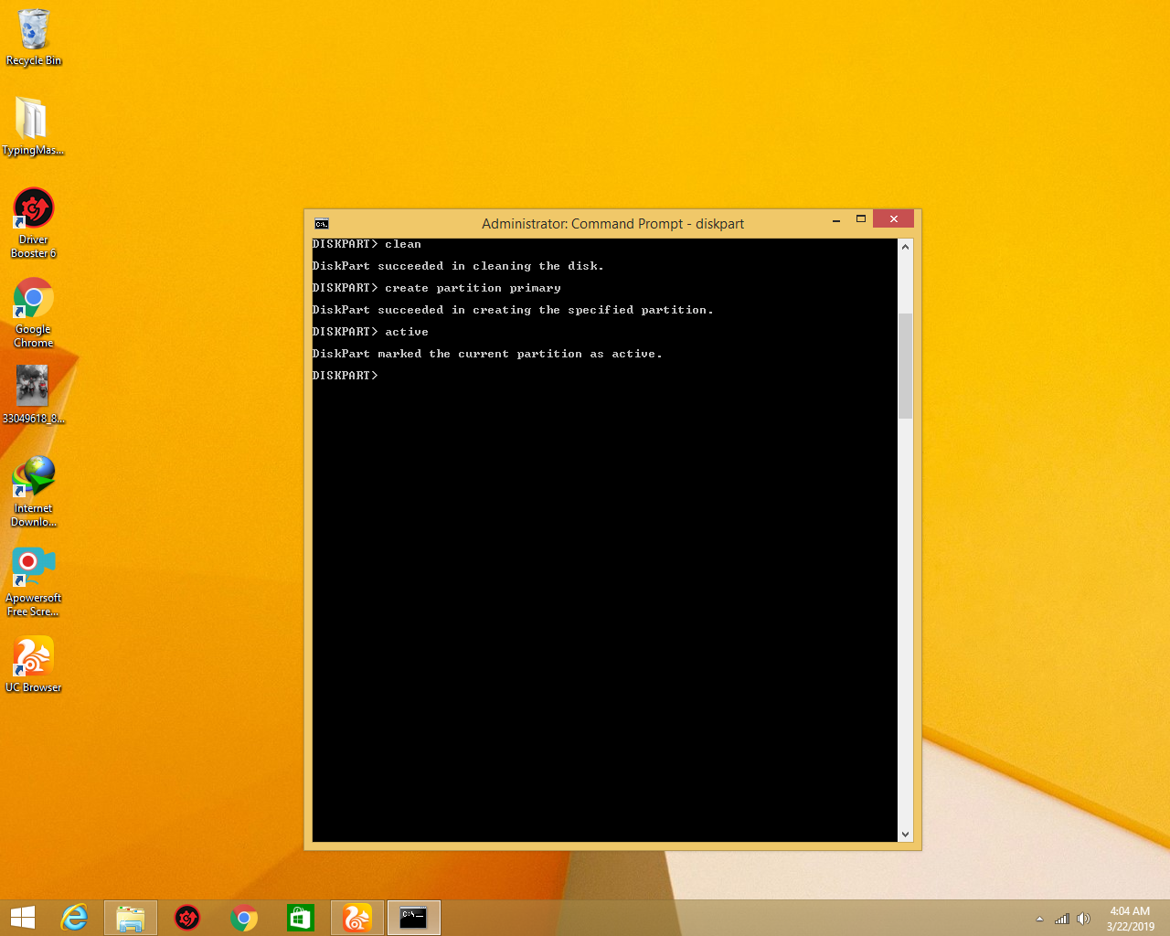This screenshot has width=1170, height=936.
Task: Click the console vertical scrollbar thumb
Action: tap(905, 366)
